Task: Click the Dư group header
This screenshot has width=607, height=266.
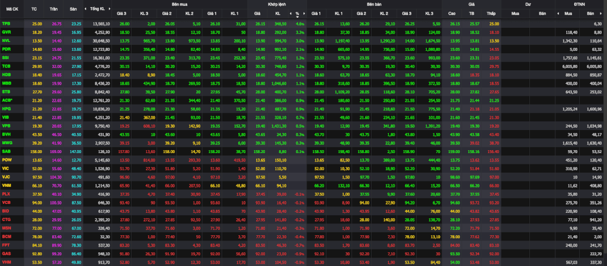Action: (528, 4)
